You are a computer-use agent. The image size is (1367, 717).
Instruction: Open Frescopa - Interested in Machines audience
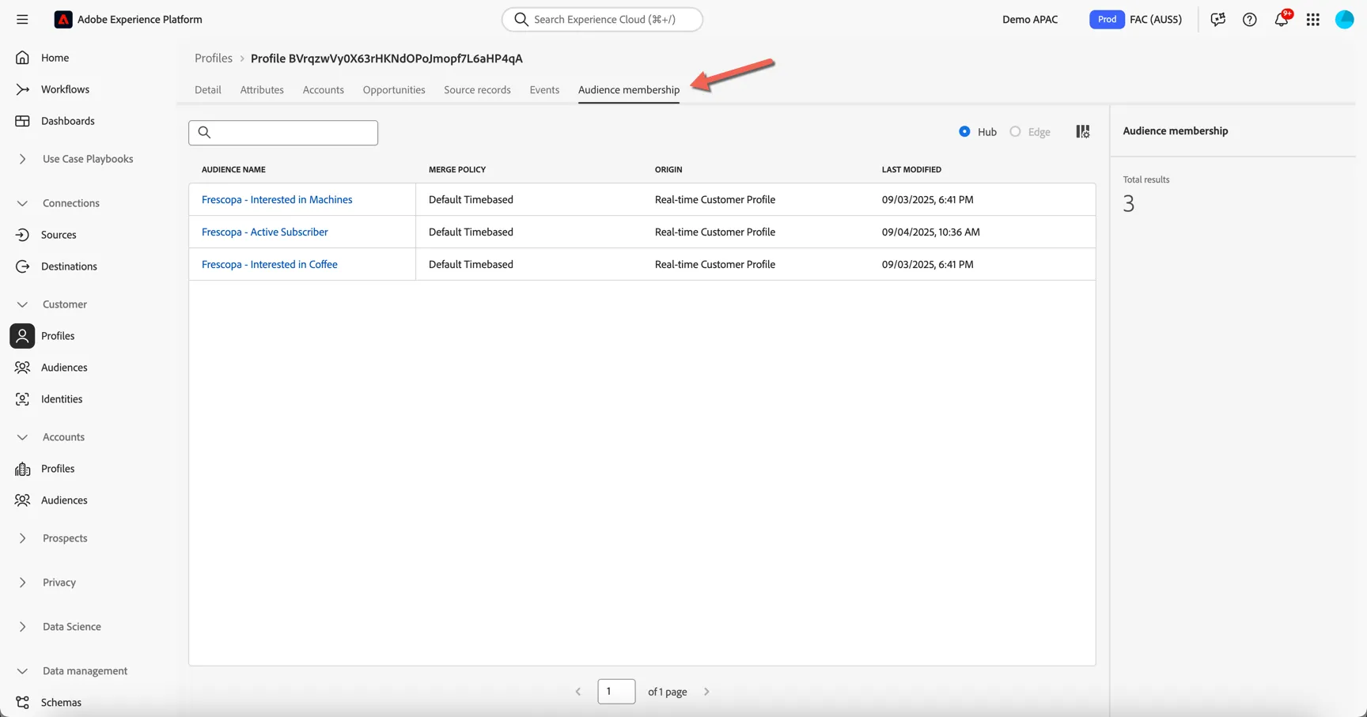point(277,200)
